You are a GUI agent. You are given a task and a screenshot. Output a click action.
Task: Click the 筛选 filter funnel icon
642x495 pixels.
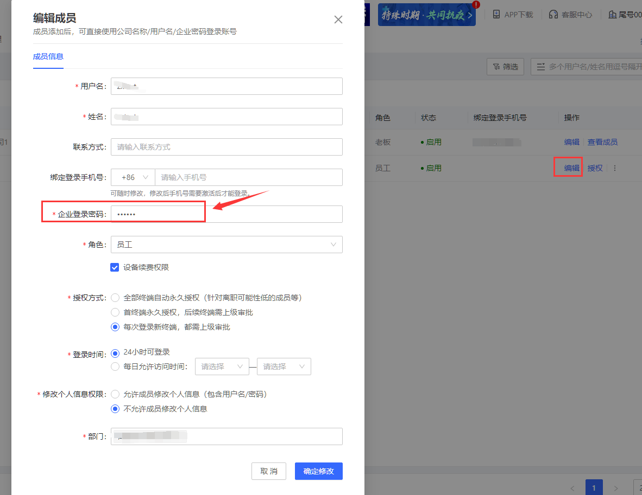click(x=497, y=66)
